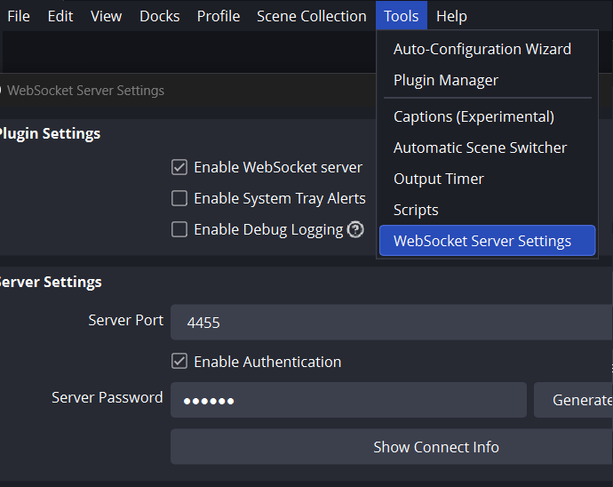Open Output Timer
Screen dimensions: 613x487
point(487,179)
